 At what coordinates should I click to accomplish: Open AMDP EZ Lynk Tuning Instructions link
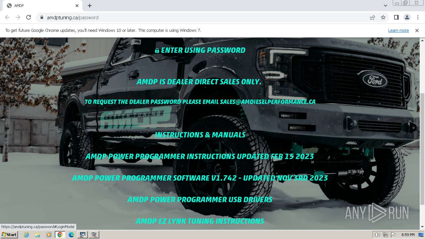(x=200, y=221)
